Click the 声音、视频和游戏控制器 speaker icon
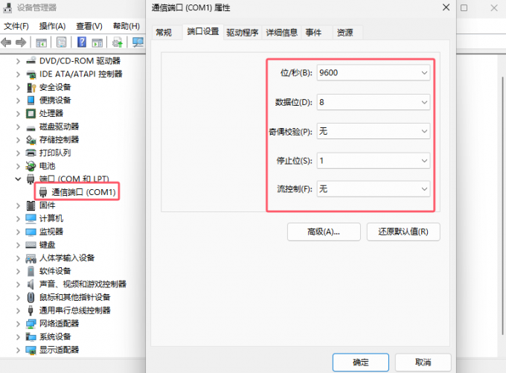 [x=31, y=284]
